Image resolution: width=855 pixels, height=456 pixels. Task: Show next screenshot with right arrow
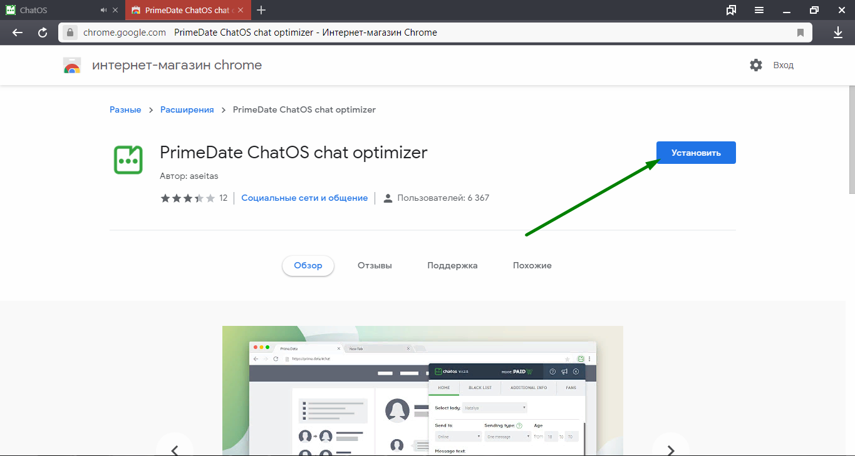tap(671, 450)
